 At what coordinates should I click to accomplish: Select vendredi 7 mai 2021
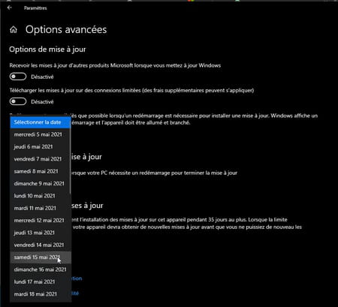40,159
